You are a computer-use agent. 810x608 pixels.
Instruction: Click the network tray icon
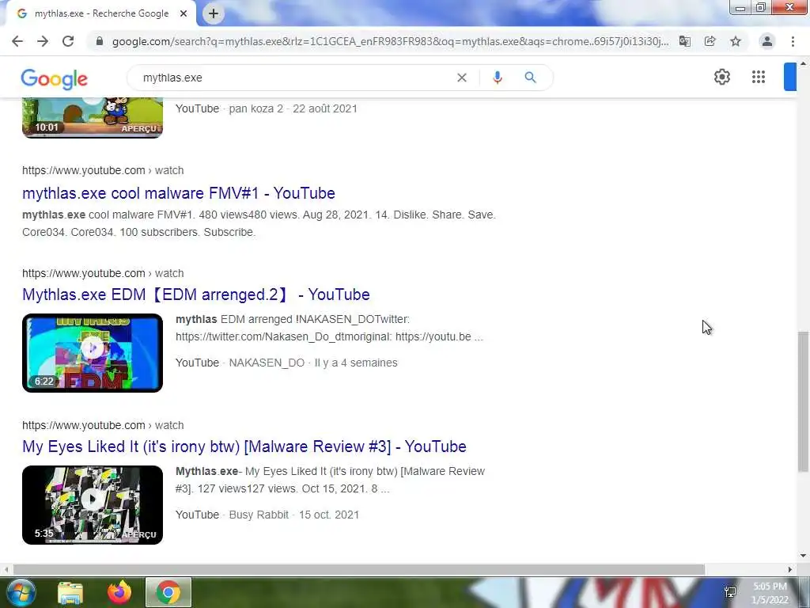(730, 592)
